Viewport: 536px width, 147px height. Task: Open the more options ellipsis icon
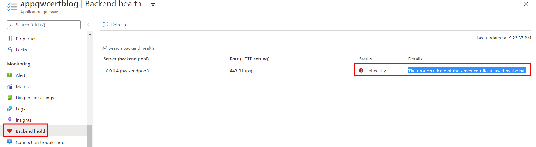tap(164, 4)
